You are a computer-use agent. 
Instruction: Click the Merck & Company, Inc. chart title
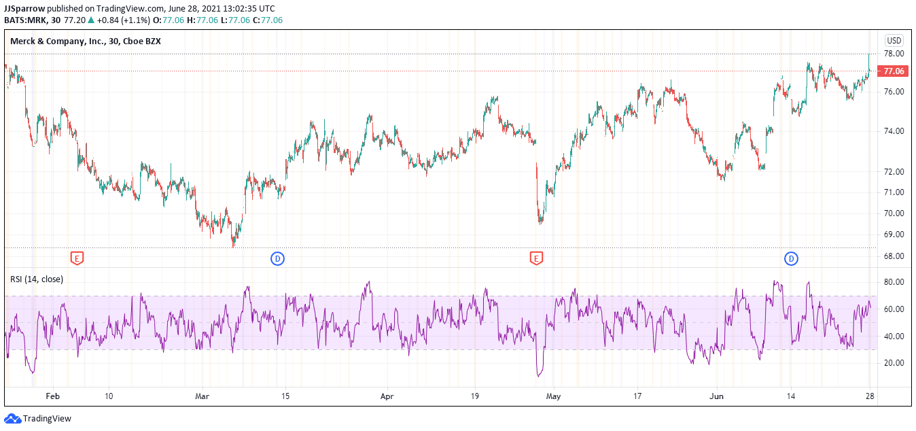tap(86, 41)
